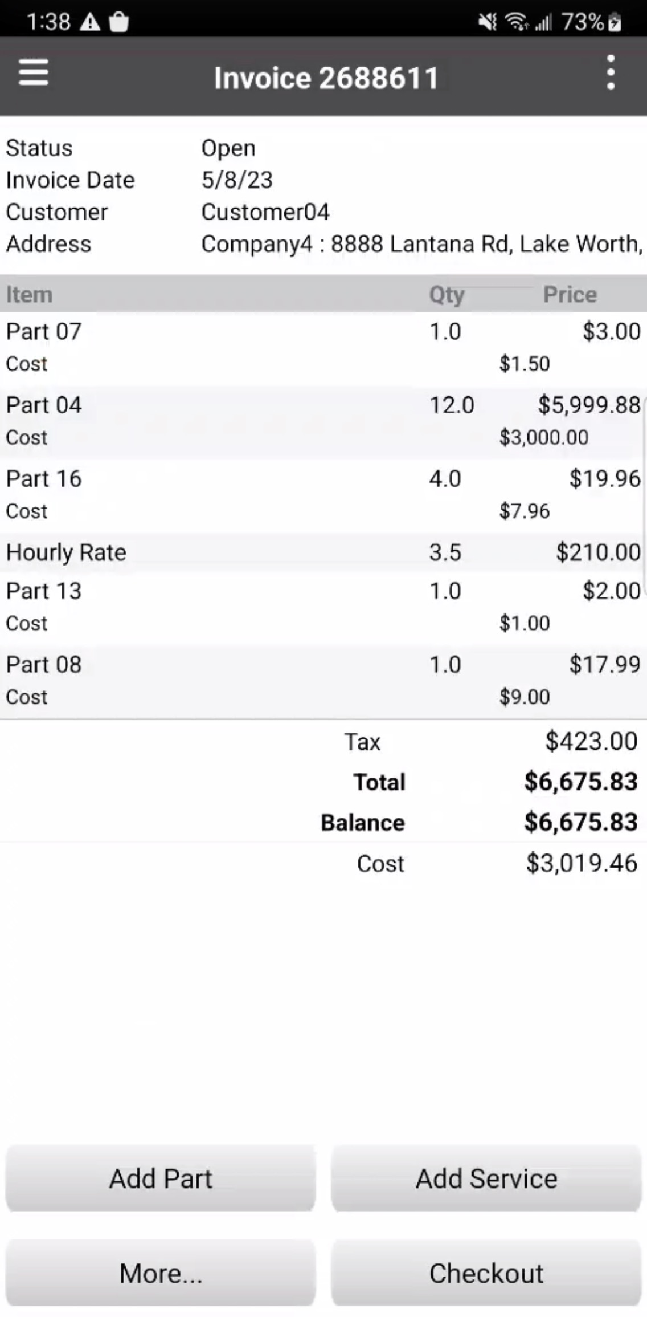Tap the battery status icon

pyautogui.click(x=615, y=22)
